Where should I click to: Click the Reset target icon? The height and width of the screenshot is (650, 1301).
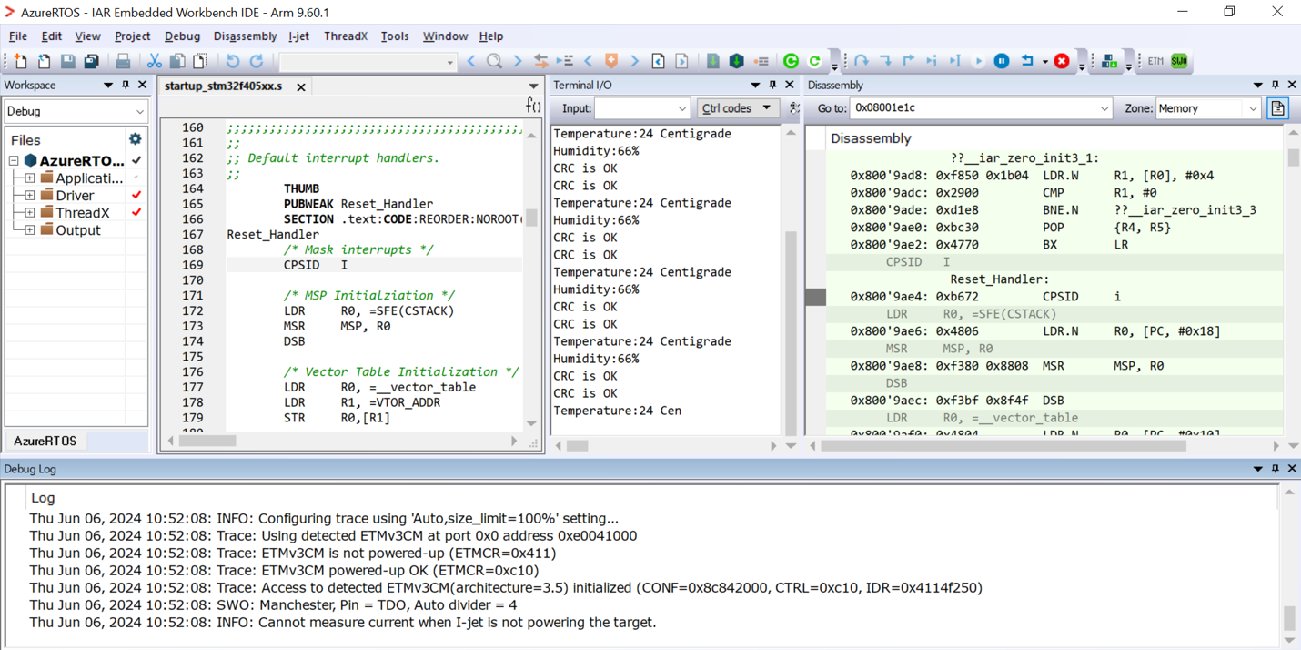point(1028,61)
